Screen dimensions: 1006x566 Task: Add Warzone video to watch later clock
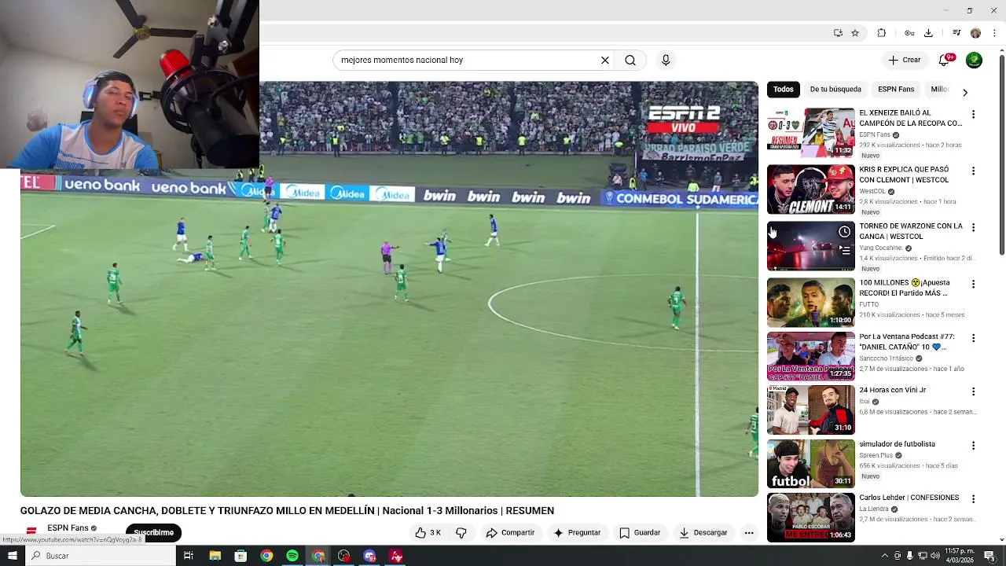point(844,232)
